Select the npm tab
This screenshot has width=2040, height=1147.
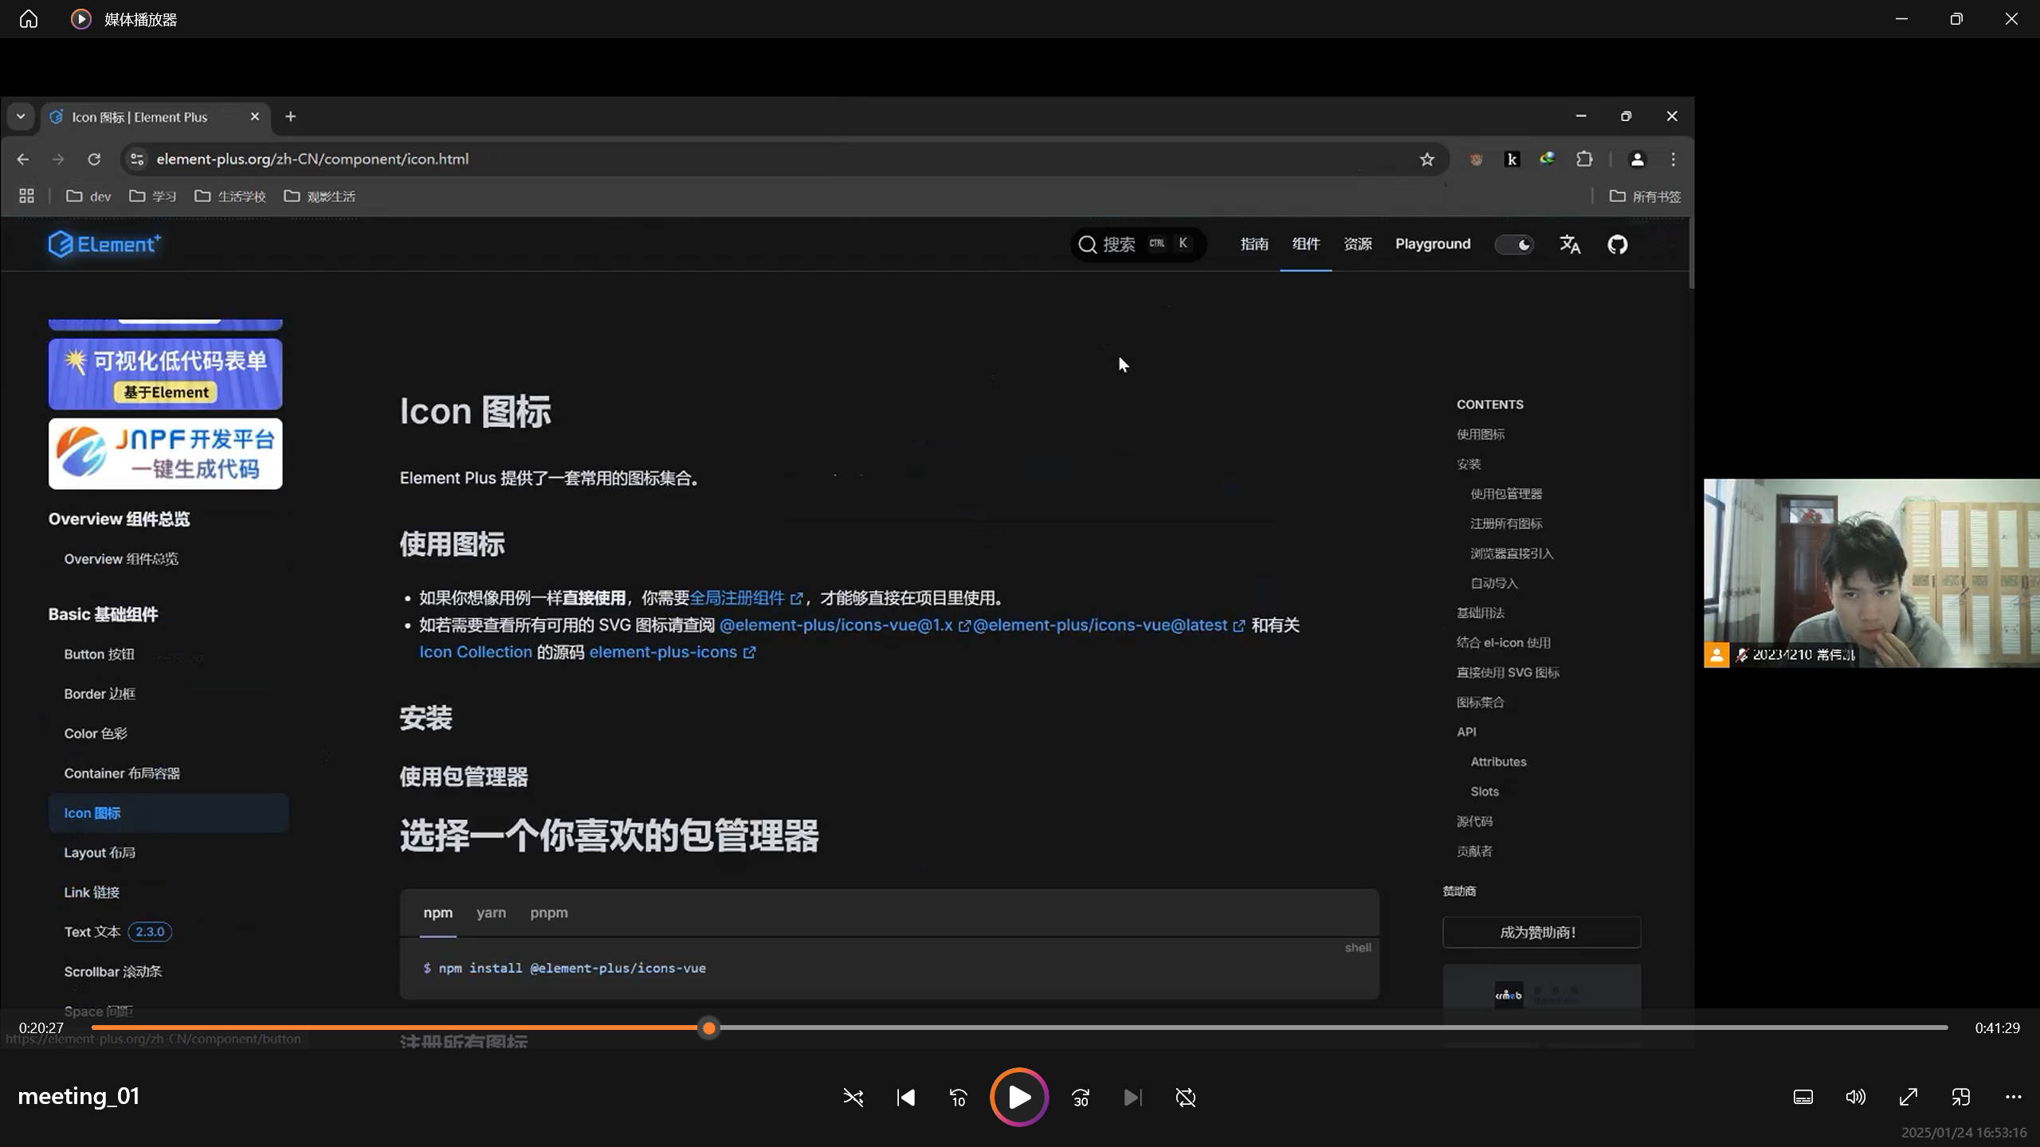(437, 913)
